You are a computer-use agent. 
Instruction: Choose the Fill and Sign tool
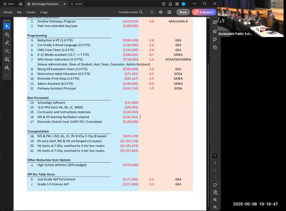tap(7, 67)
